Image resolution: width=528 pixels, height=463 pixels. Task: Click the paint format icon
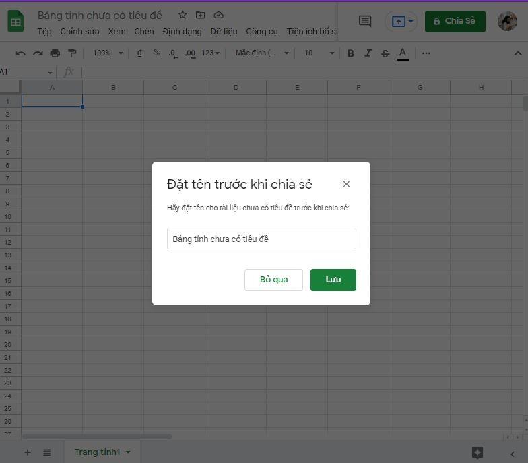pyautogui.click(x=72, y=53)
